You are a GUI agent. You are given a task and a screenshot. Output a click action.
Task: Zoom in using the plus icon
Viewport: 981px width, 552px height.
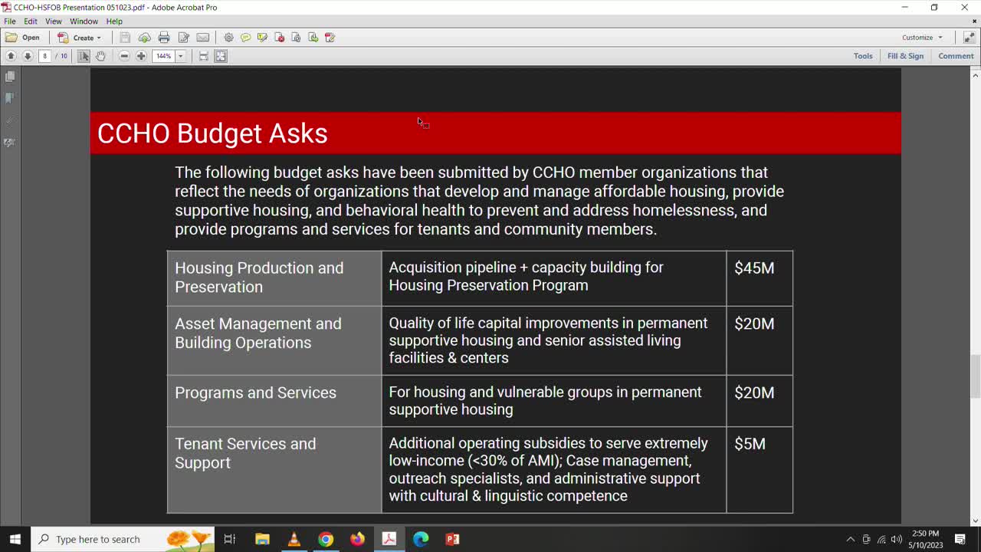pos(142,55)
